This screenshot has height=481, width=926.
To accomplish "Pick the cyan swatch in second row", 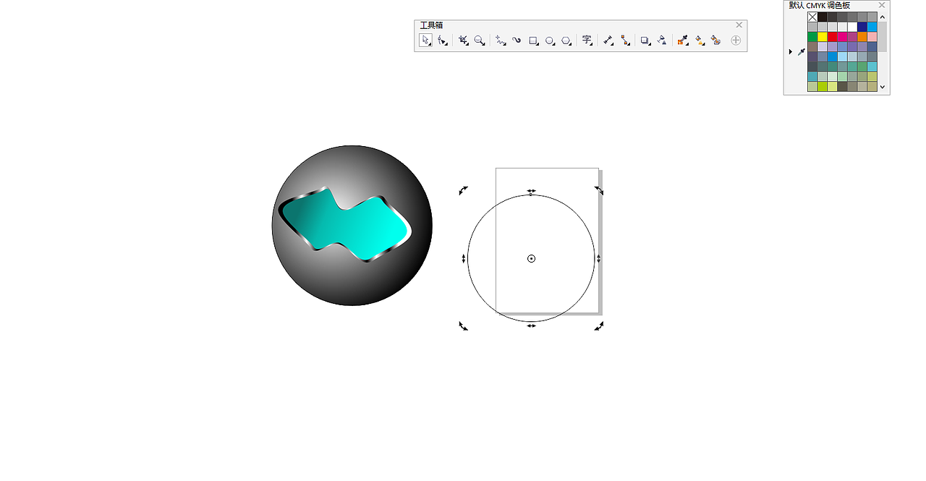I will (x=872, y=27).
